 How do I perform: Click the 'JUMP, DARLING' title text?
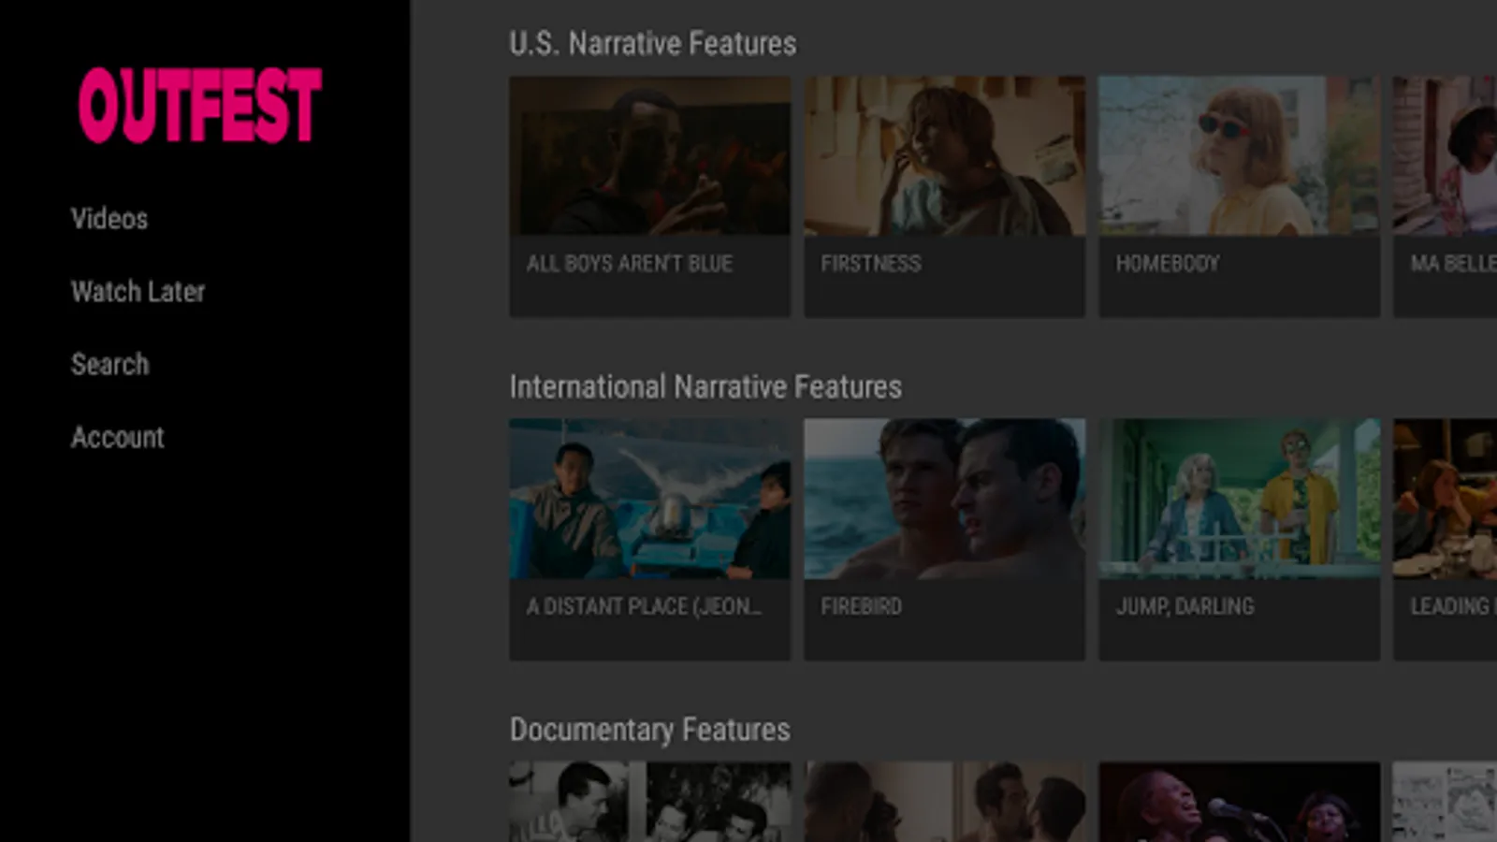1185,607
